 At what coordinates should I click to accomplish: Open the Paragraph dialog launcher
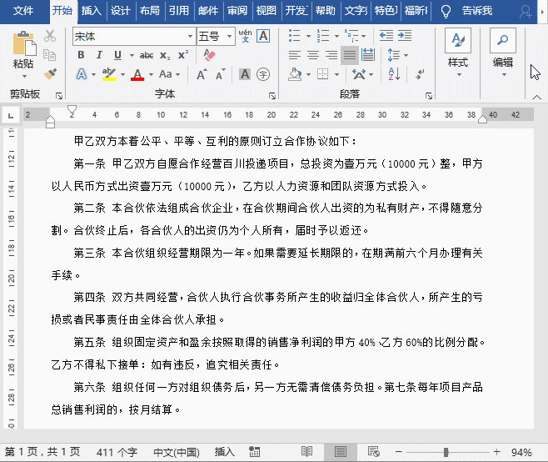point(429,96)
